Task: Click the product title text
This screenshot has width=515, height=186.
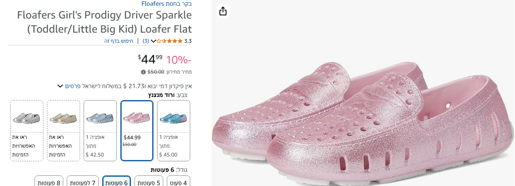Action: coord(104,22)
